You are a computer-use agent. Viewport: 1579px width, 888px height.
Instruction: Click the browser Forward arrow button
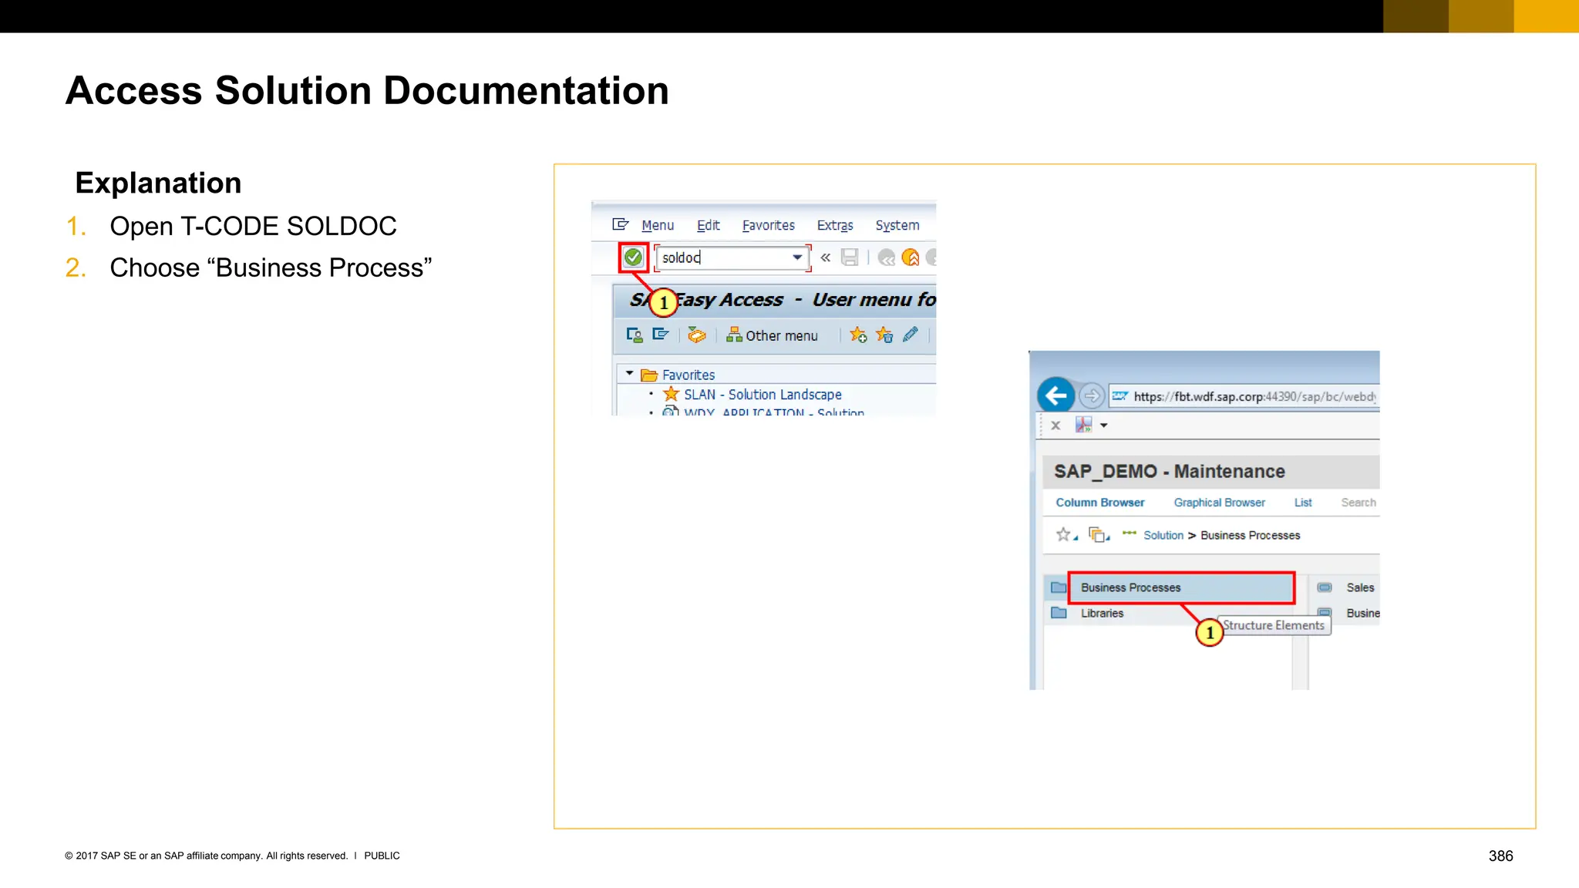1092,396
